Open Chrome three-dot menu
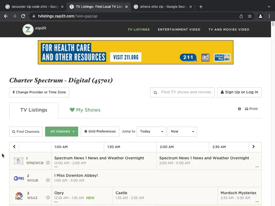This screenshot has height=206, width=275. (x=269, y=16)
